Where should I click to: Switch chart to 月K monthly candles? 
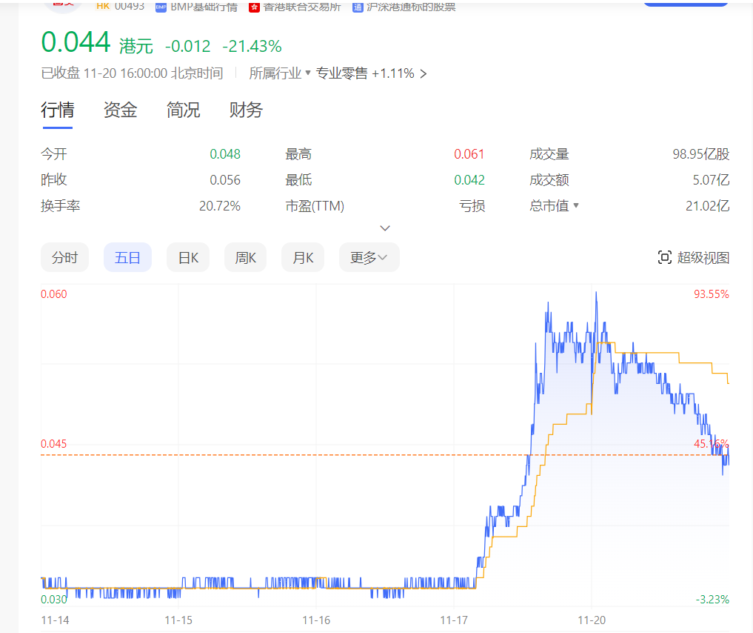point(302,258)
